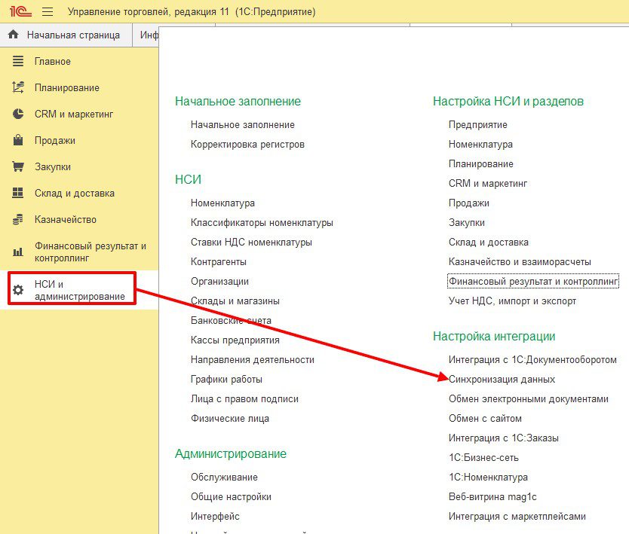The width and height of the screenshot is (629, 534).
Task: Click Интеграция с маркетплейсами link
Action: 517,516
